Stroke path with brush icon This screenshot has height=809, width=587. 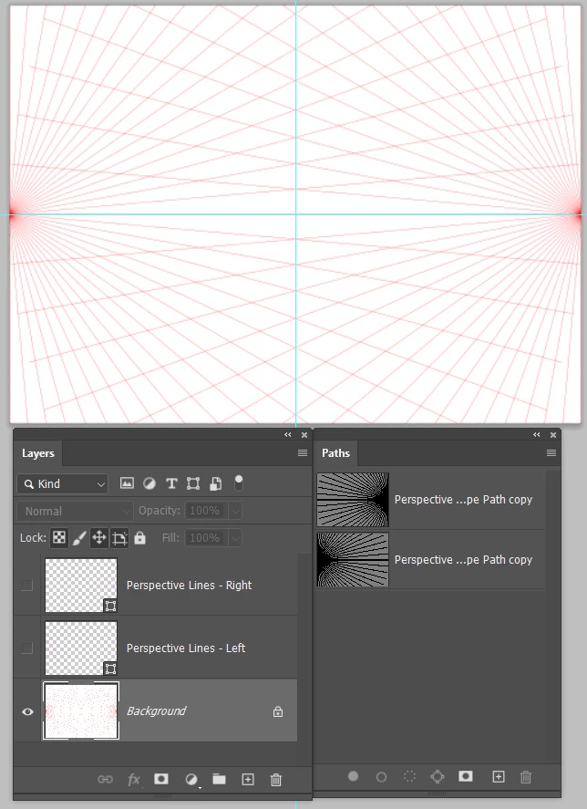[381, 776]
